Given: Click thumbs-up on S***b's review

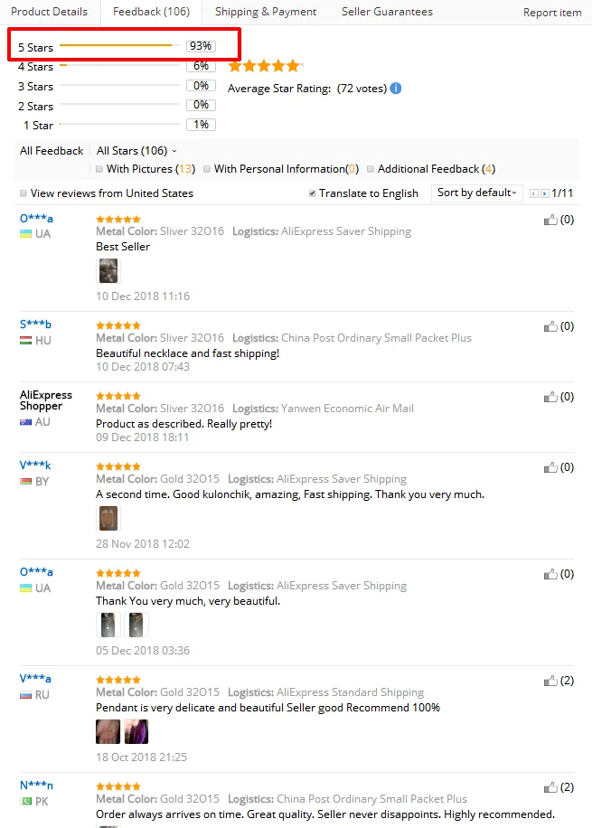Looking at the screenshot, I should (x=550, y=326).
